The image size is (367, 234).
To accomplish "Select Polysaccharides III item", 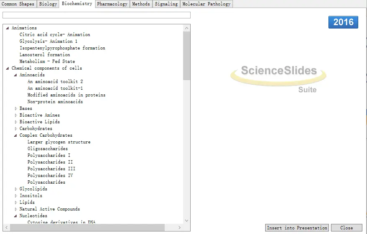I will pyautogui.click(x=51, y=169).
